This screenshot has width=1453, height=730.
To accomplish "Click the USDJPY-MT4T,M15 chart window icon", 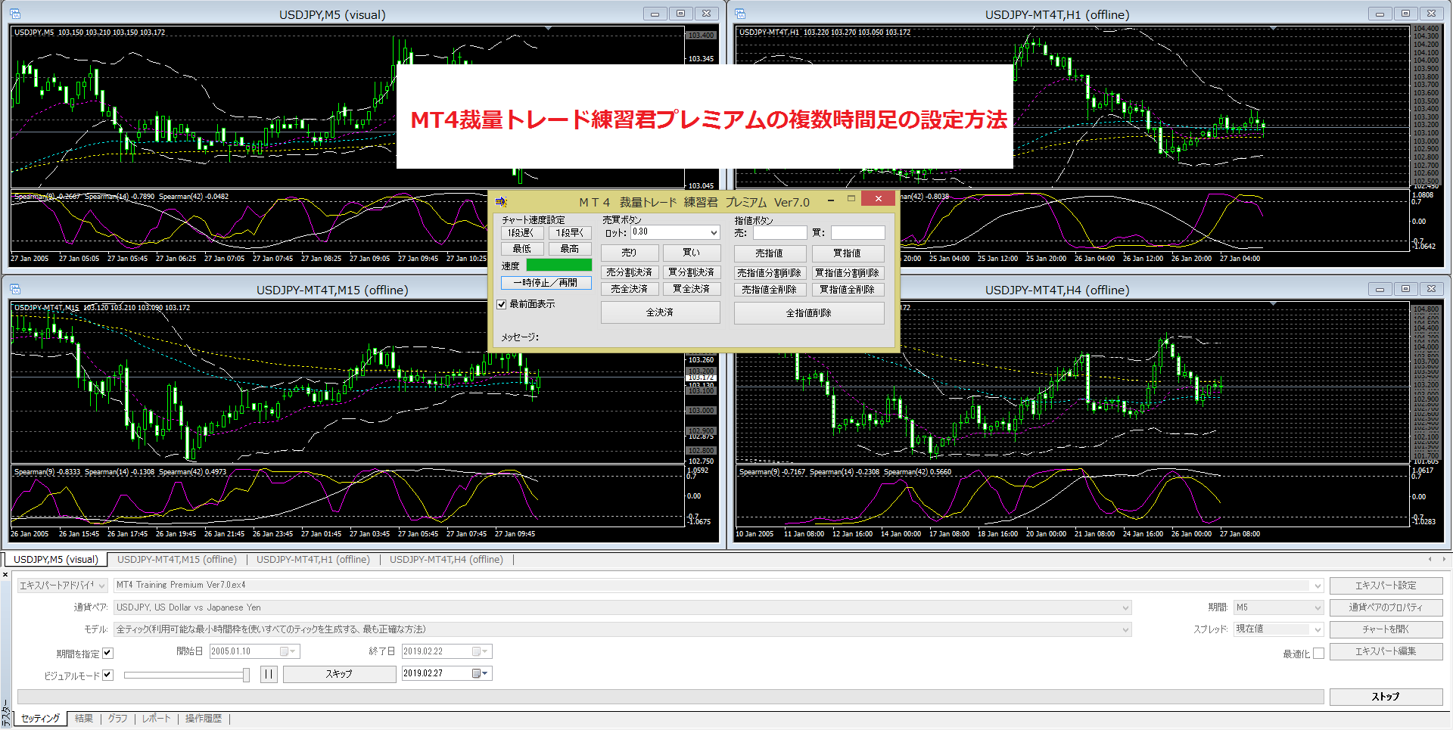I will coord(15,290).
